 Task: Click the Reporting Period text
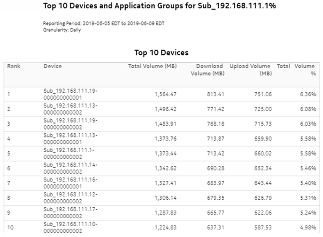(x=104, y=23)
